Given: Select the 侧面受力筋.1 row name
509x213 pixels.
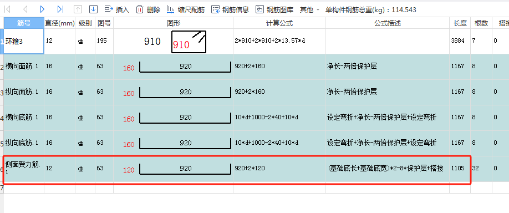Looking at the screenshot, I should pyautogui.click(x=24, y=169).
